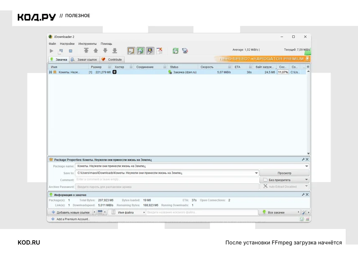
Task: Close the Package Properties panel
Action: (x=307, y=159)
